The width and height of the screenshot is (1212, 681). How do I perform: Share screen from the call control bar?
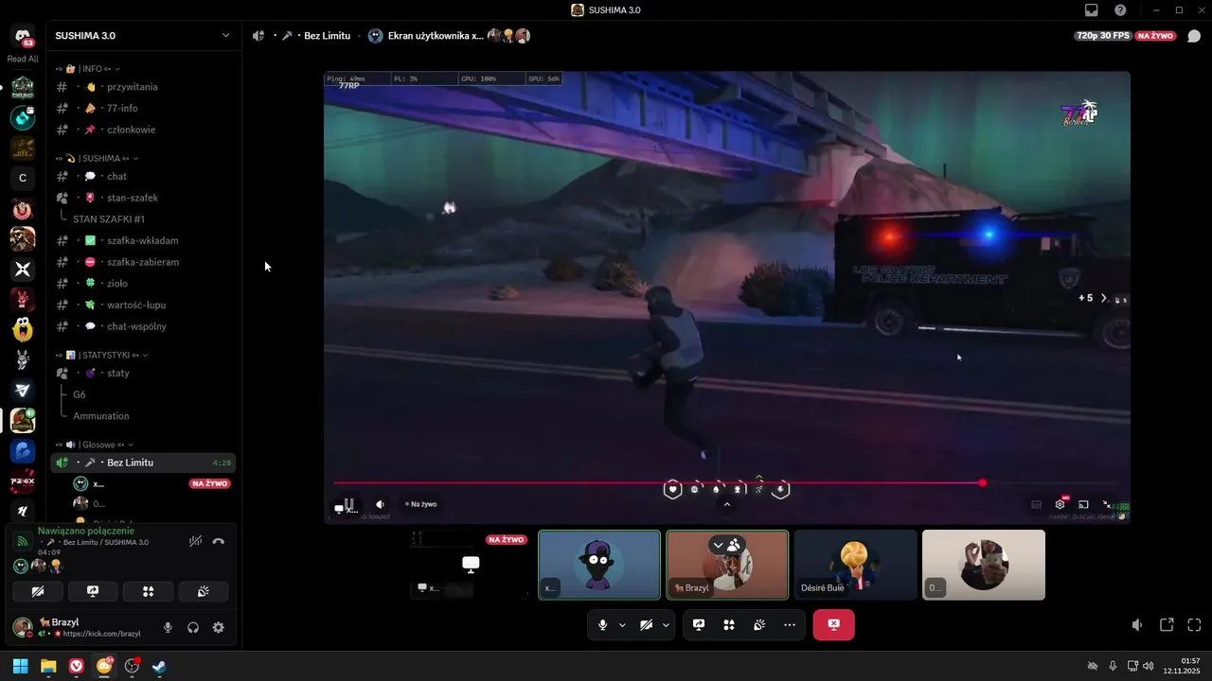pos(699,625)
